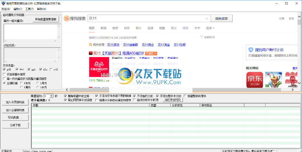Toggle 删除标题中的空格 checkbox
Viewport: 302px width, 152px height.
point(66,96)
